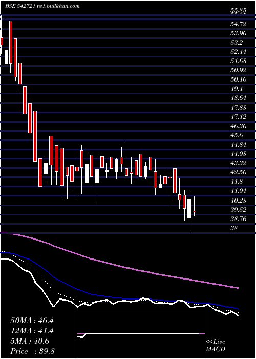The width and height of the screenshot is (256, 359).
Task: Click the blue 12MA line
Action: point(119,298)
